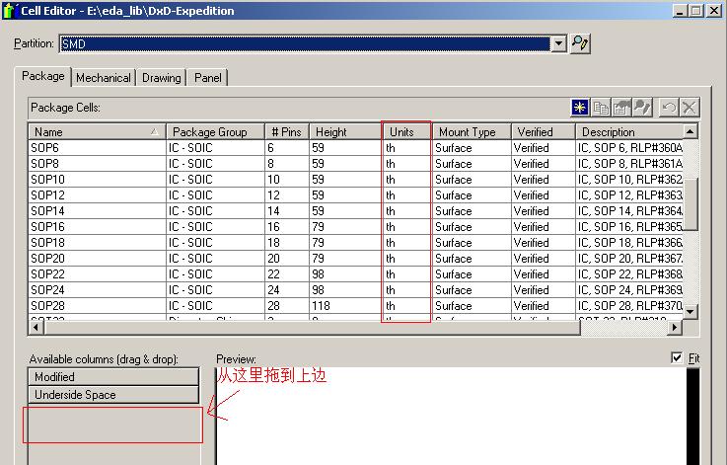Click the table scroll up arrow
This screenshot has height=465, width=727.
pyautogui.click(x=691, y=131)
